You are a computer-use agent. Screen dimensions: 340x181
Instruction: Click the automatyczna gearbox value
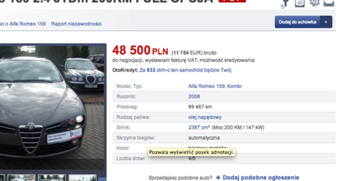[x=204, y=138]
